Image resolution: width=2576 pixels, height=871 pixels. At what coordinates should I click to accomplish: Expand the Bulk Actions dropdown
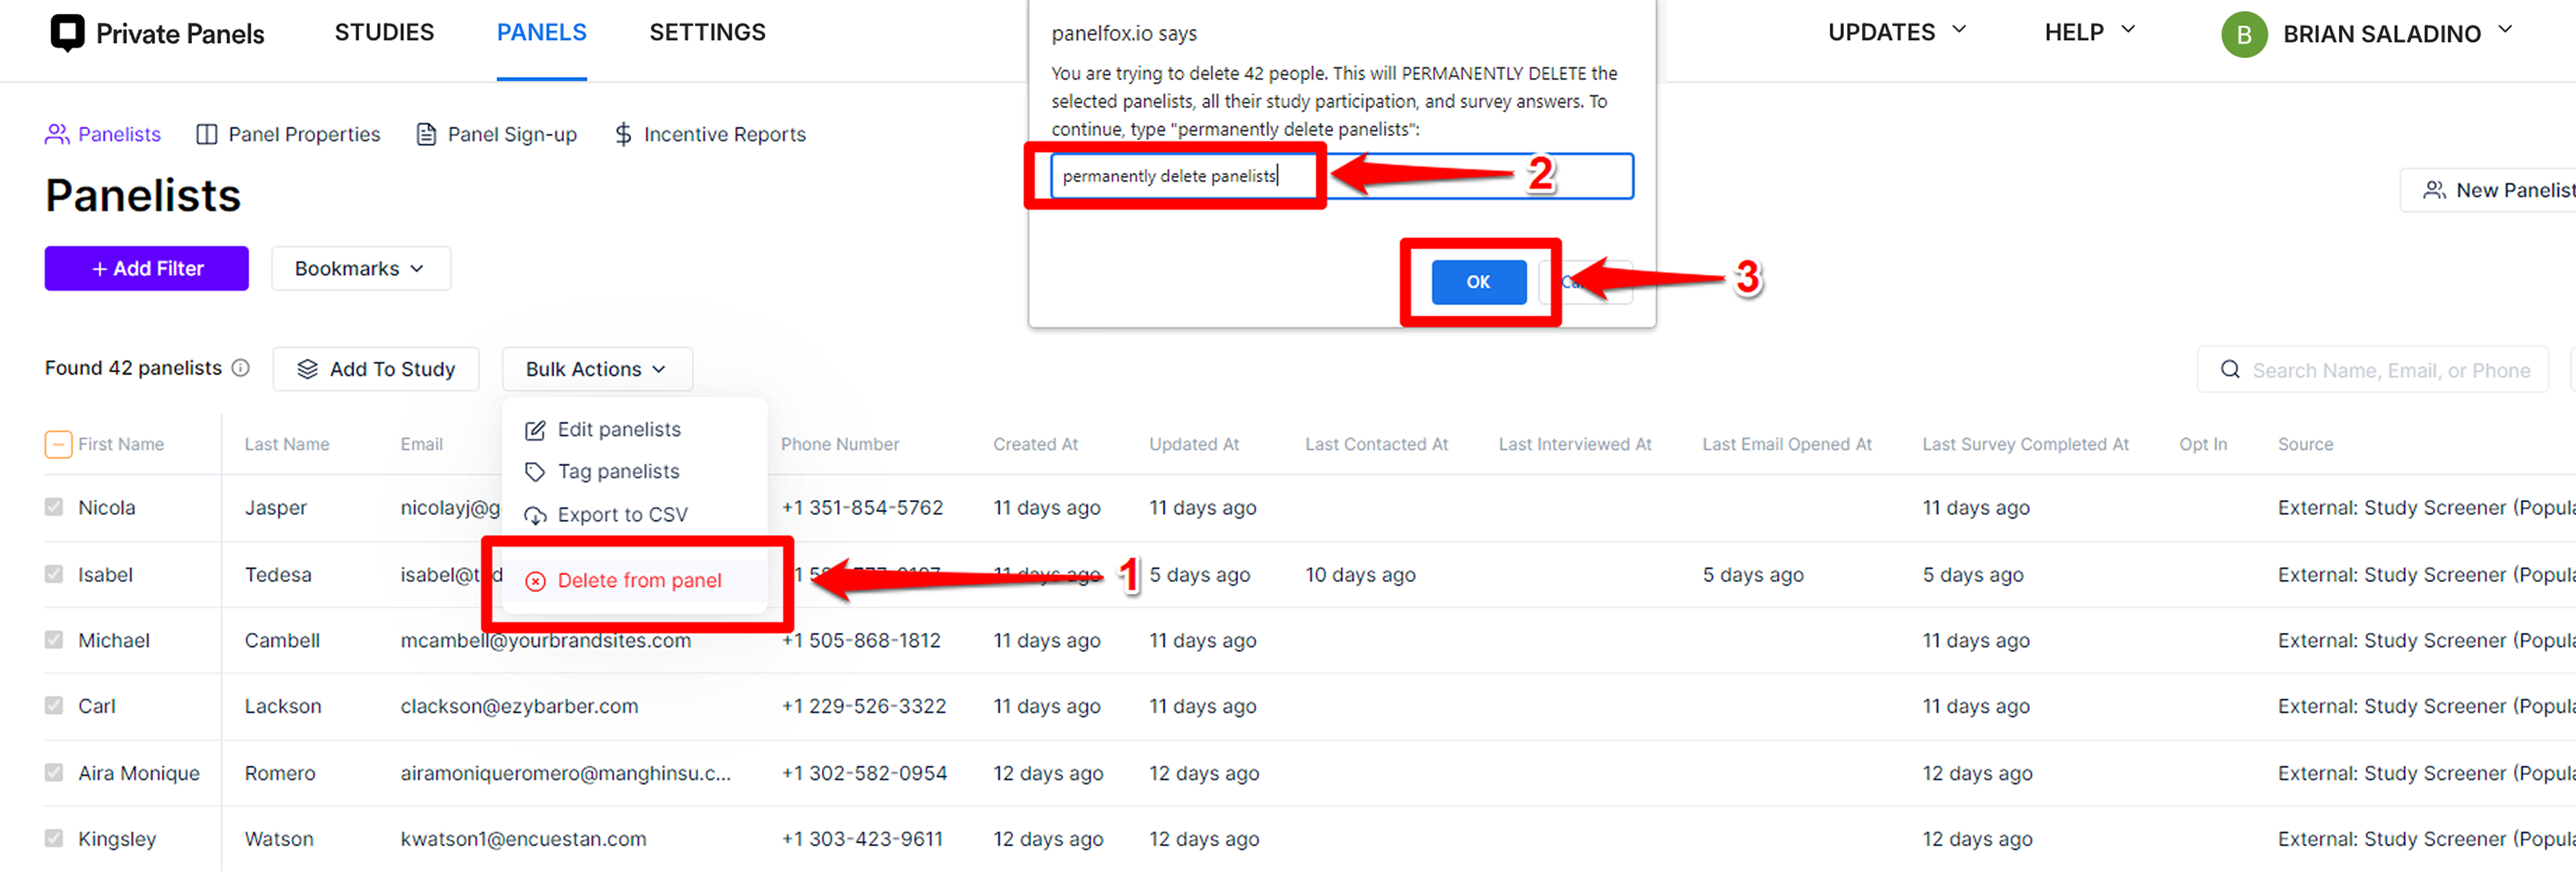point(597,369)
